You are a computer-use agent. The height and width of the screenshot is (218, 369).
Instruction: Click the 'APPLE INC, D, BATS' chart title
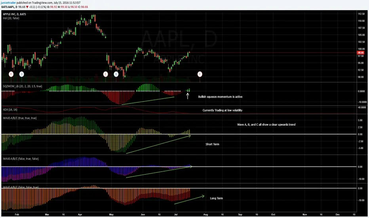(x=14, y=14)
